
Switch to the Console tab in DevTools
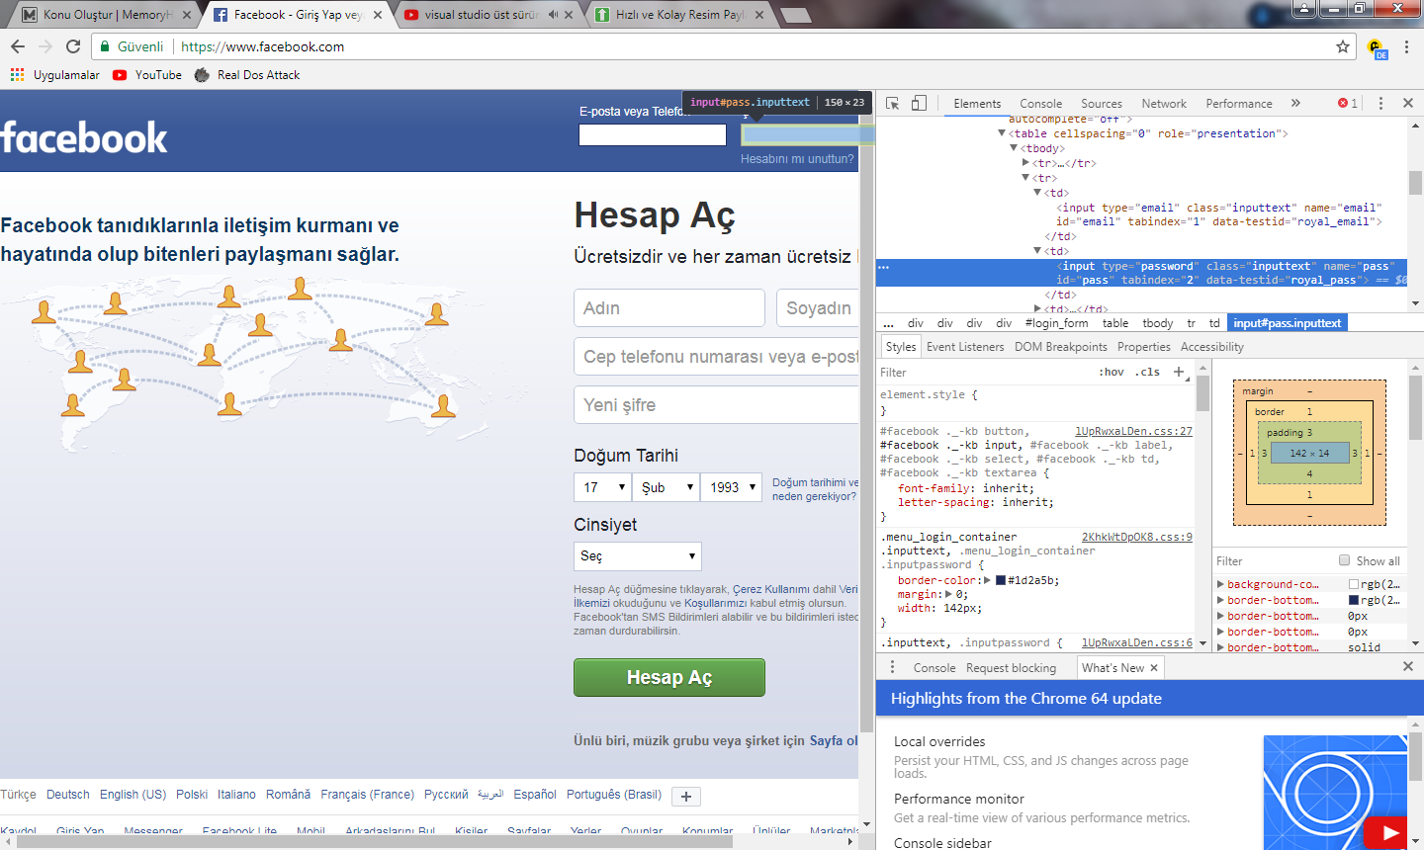pos(1040,103)
